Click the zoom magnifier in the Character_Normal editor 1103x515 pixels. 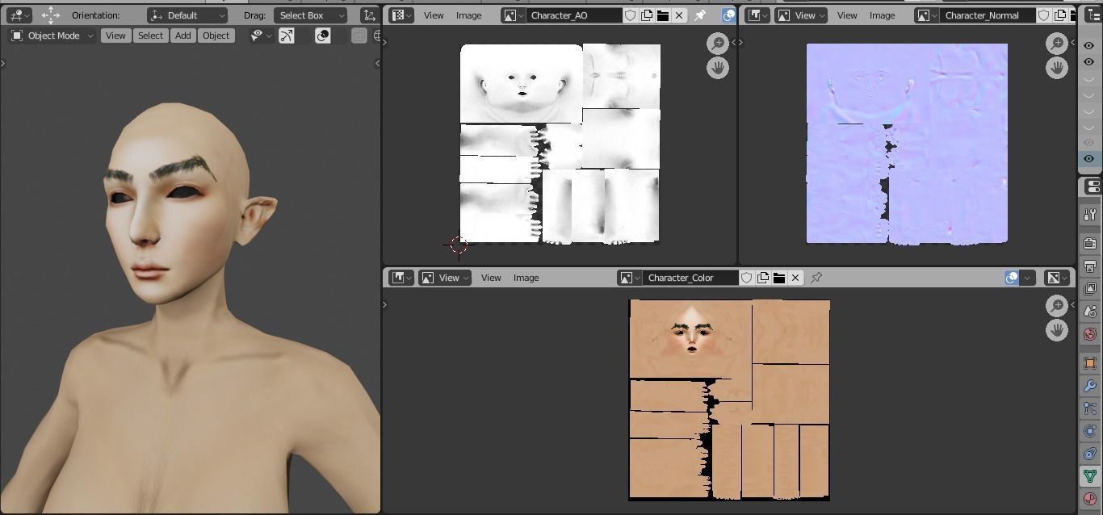pyautogui.click(x=1057, y=43)
